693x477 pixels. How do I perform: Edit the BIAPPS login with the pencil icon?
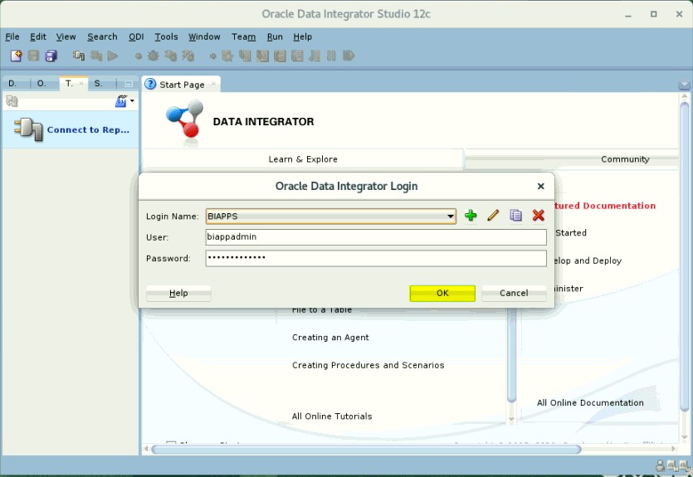493,216
